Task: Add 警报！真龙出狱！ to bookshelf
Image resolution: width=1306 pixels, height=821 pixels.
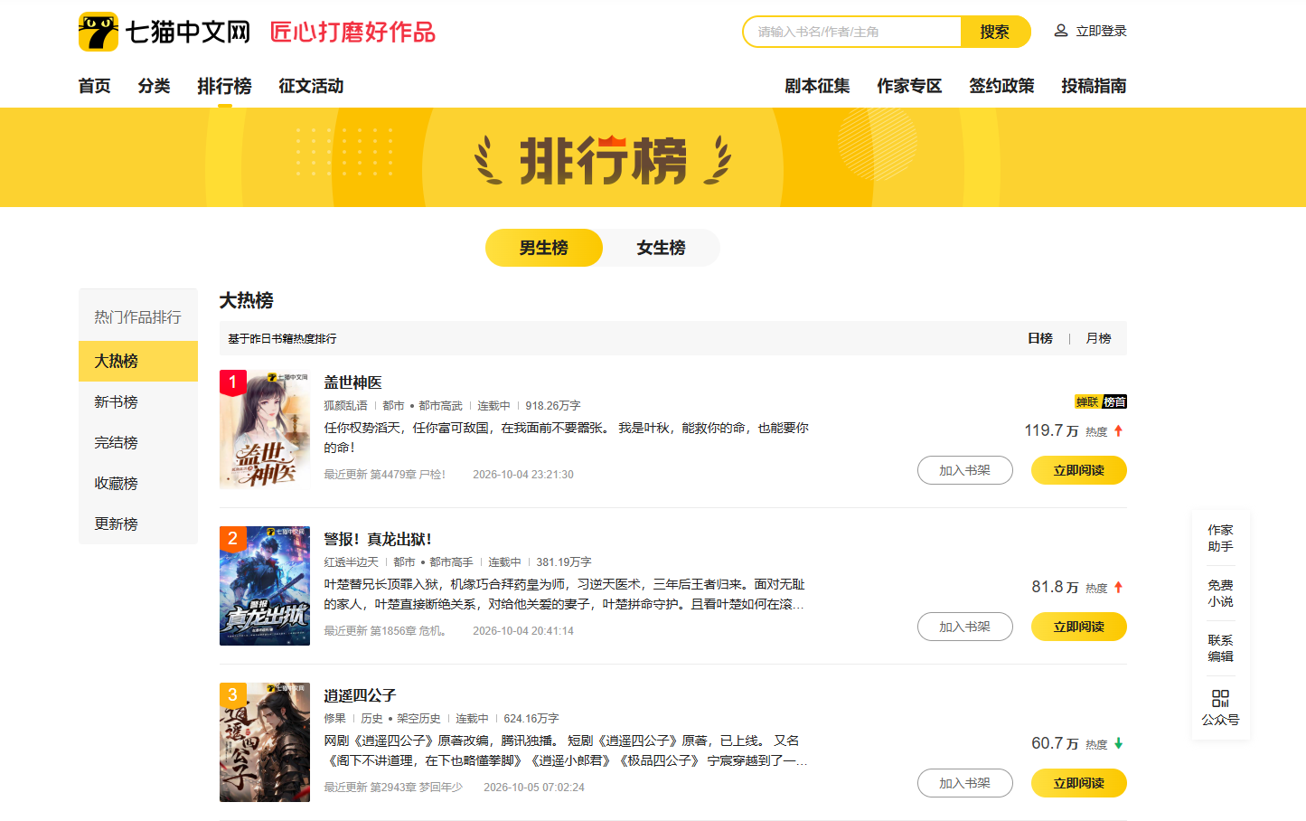Action: pyautogui.click(x=965, y=627)
